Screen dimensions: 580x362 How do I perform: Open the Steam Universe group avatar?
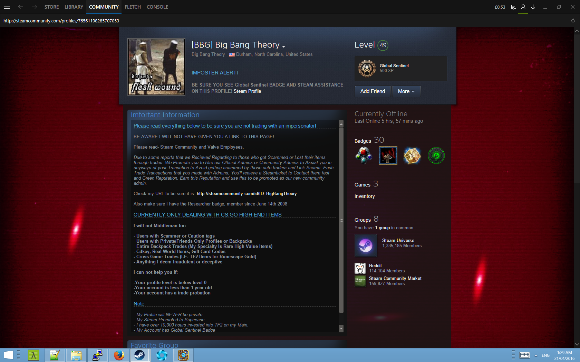click(366, 245)
